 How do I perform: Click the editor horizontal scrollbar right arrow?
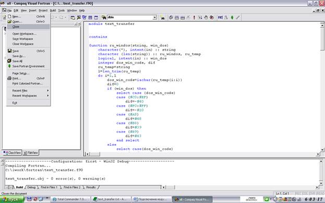(x=318, y=154)
